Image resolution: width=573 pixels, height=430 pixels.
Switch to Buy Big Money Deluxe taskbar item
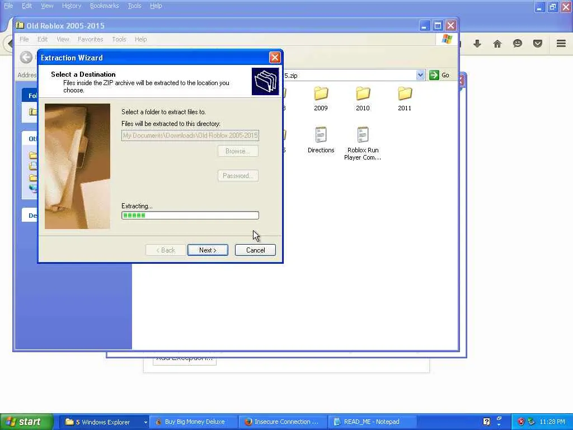coord(193,422)
